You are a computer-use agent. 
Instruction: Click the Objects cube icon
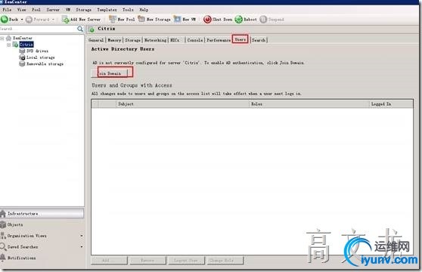click(x=3, y=224)
